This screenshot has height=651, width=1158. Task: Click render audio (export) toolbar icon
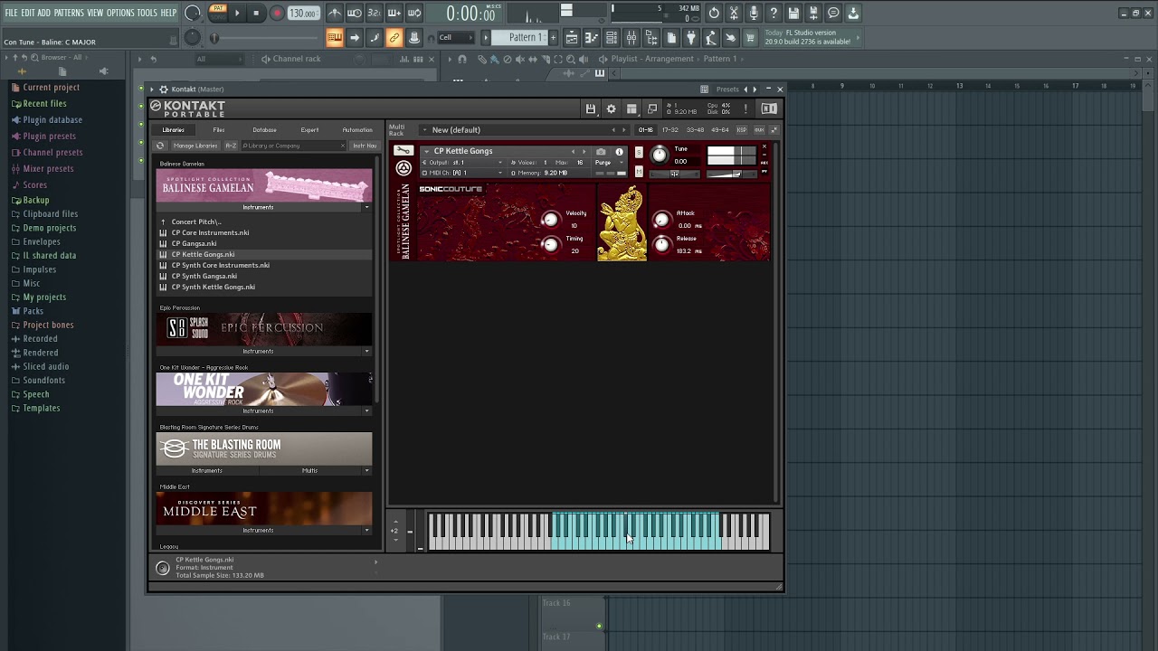pyautogui.click(x=813, y=13)
